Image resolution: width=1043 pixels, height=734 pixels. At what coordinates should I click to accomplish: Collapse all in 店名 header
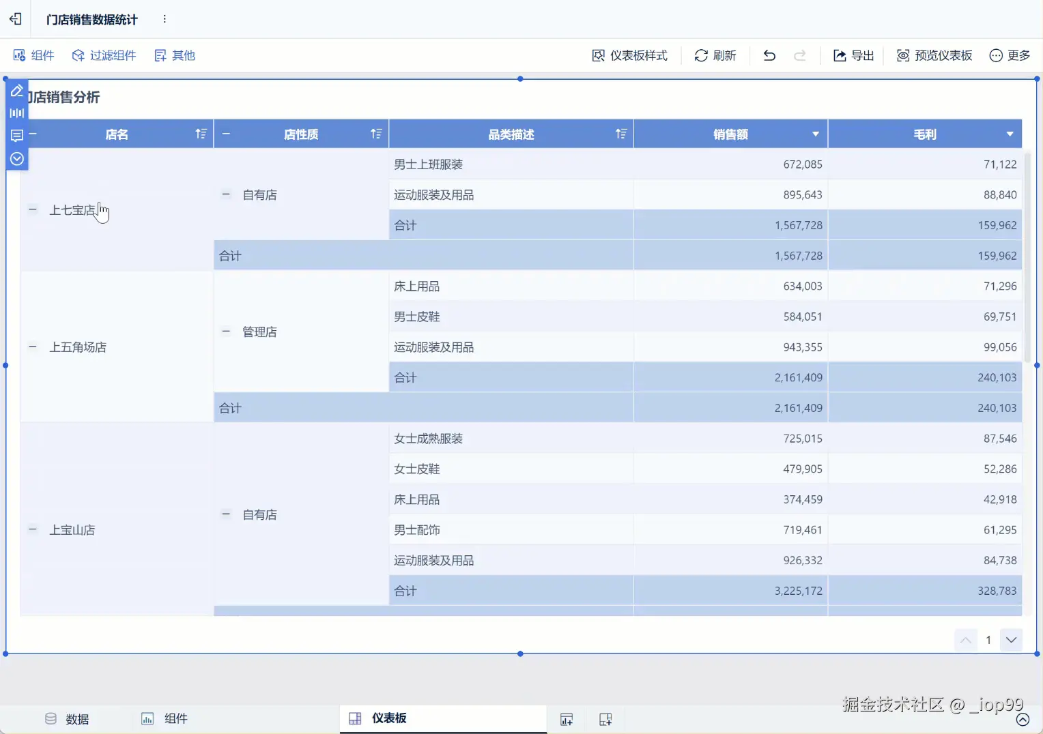[32, 134]
